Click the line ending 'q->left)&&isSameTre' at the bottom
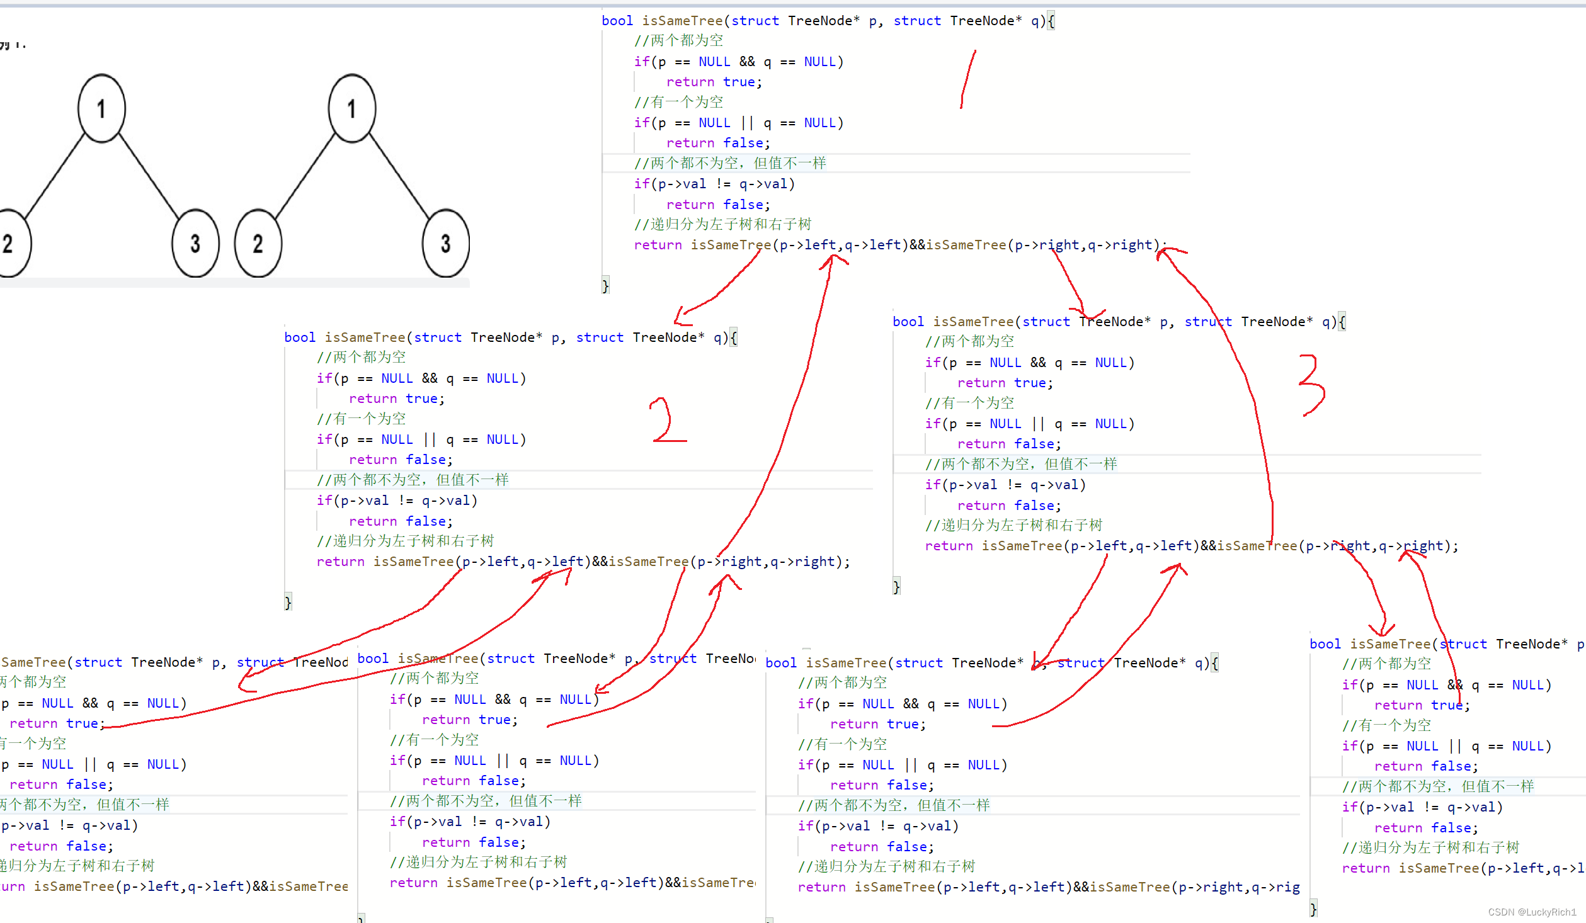The width and height of the screenshot is (1586, 923). 573,883
